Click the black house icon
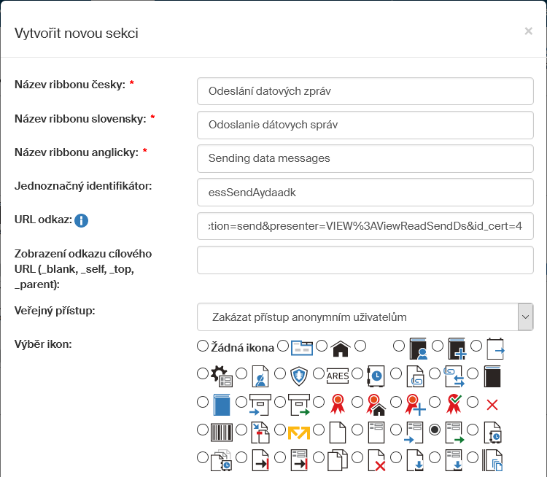Viewport: 547px width, 477px height. [340, 348]
